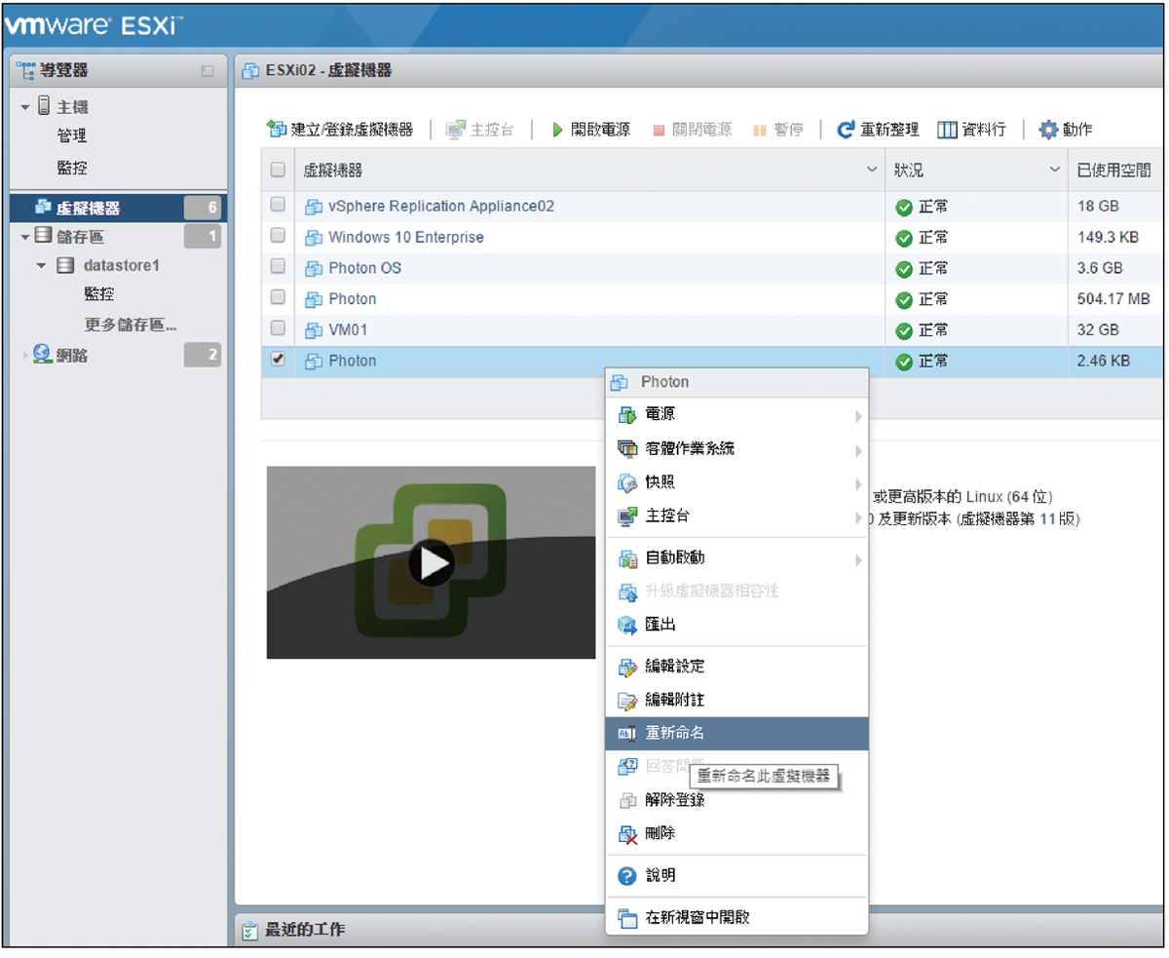Open the Photon OS VM link
The height and width of the screenshot is (958, 1169).
tap(364, 268)
